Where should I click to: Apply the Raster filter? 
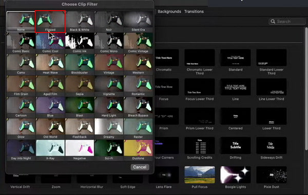138,129
